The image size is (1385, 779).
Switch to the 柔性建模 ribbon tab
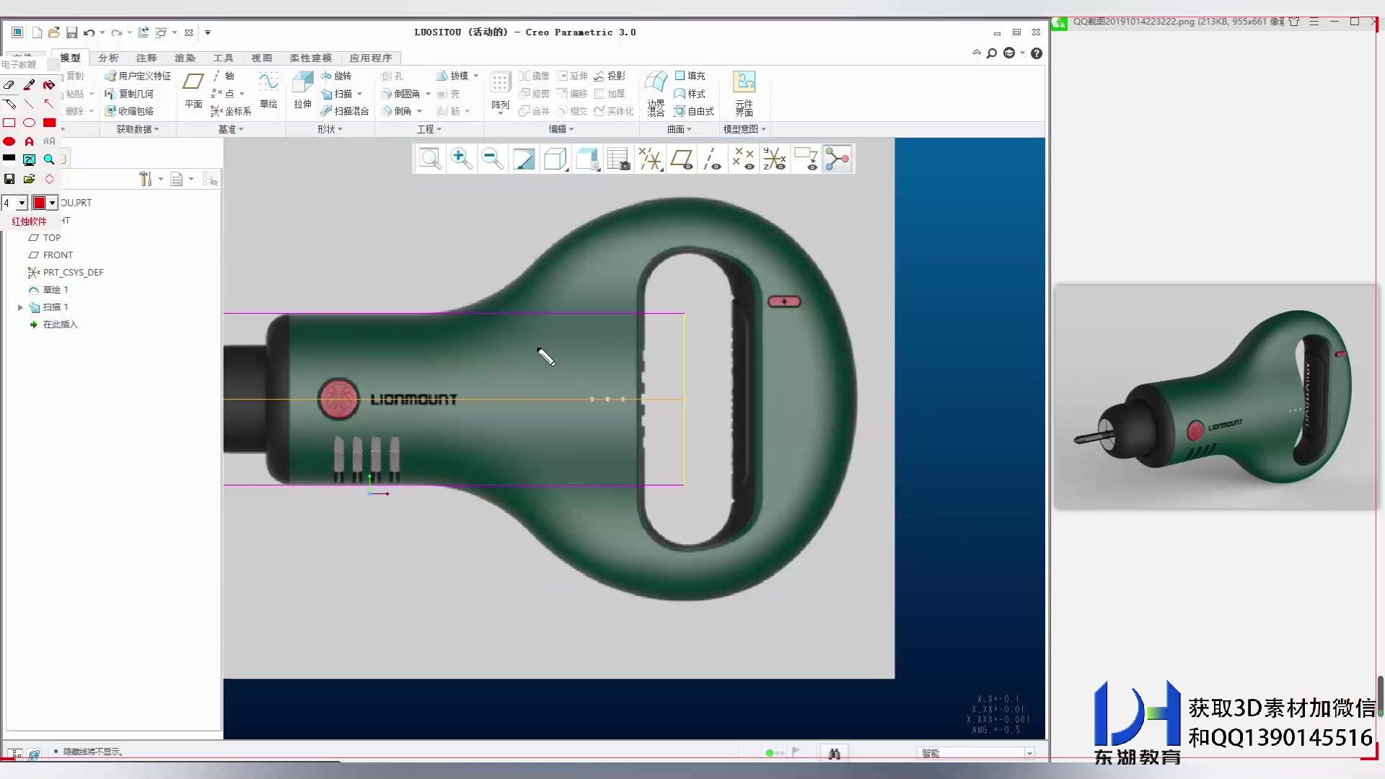pyautogui.click(x=310, y=58)
